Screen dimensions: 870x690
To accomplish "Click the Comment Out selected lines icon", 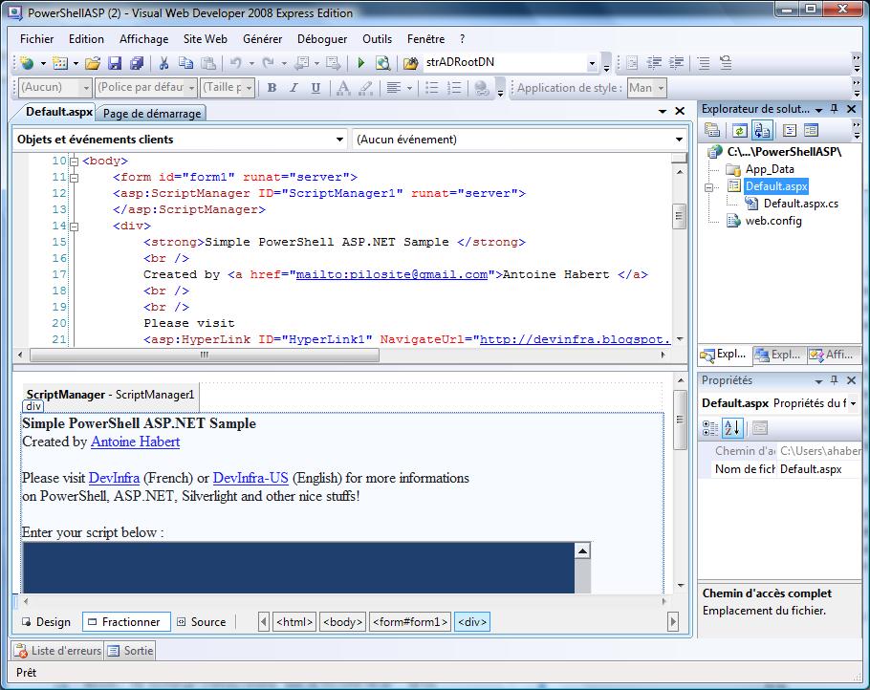I will (704, 63).
